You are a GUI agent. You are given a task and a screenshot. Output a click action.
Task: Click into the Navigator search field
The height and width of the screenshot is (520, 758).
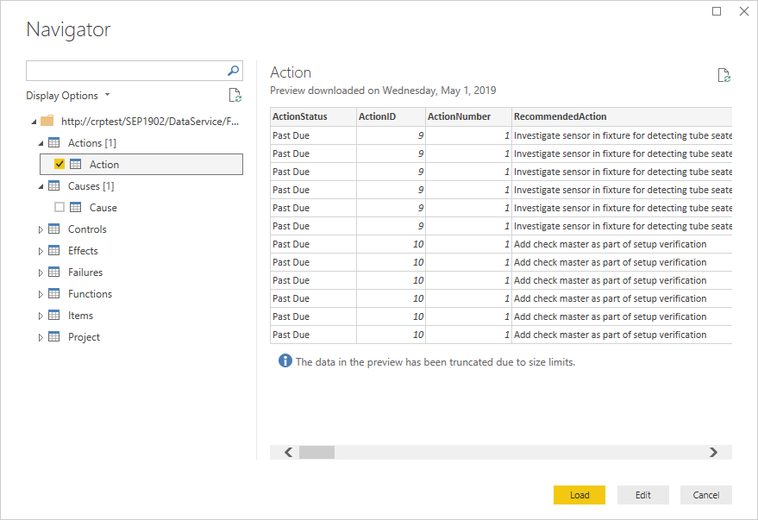pos(125,72)
